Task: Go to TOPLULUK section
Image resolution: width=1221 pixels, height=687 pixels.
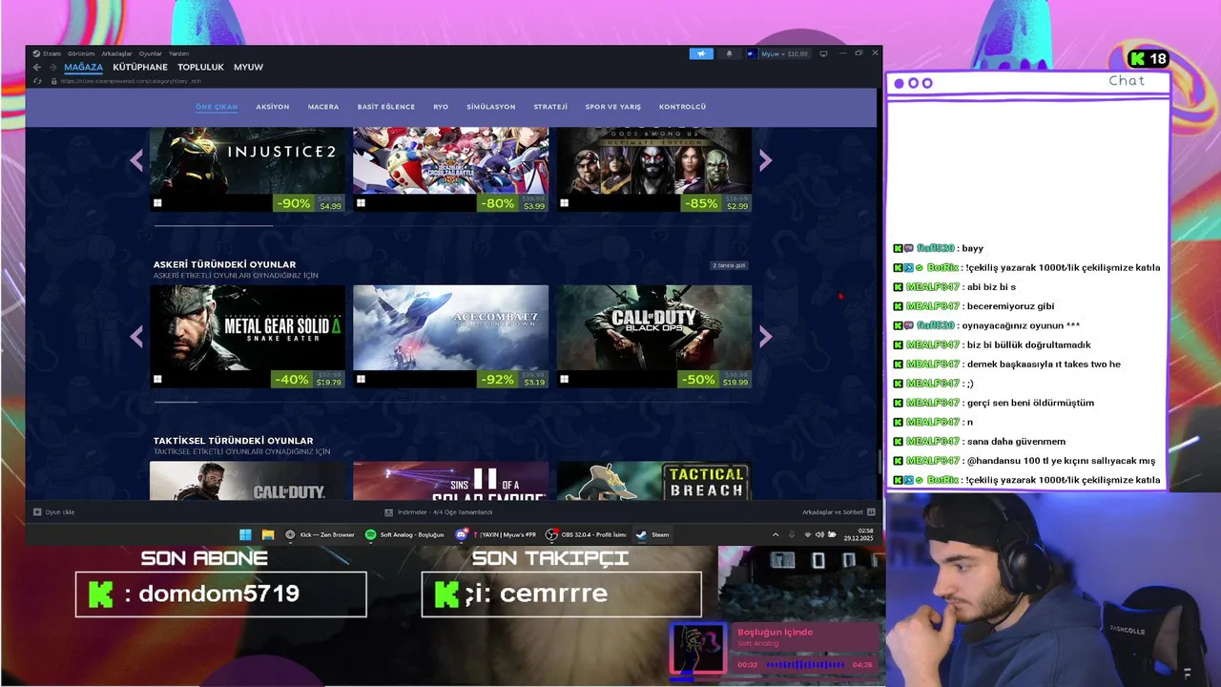Action: click(200, 67)
